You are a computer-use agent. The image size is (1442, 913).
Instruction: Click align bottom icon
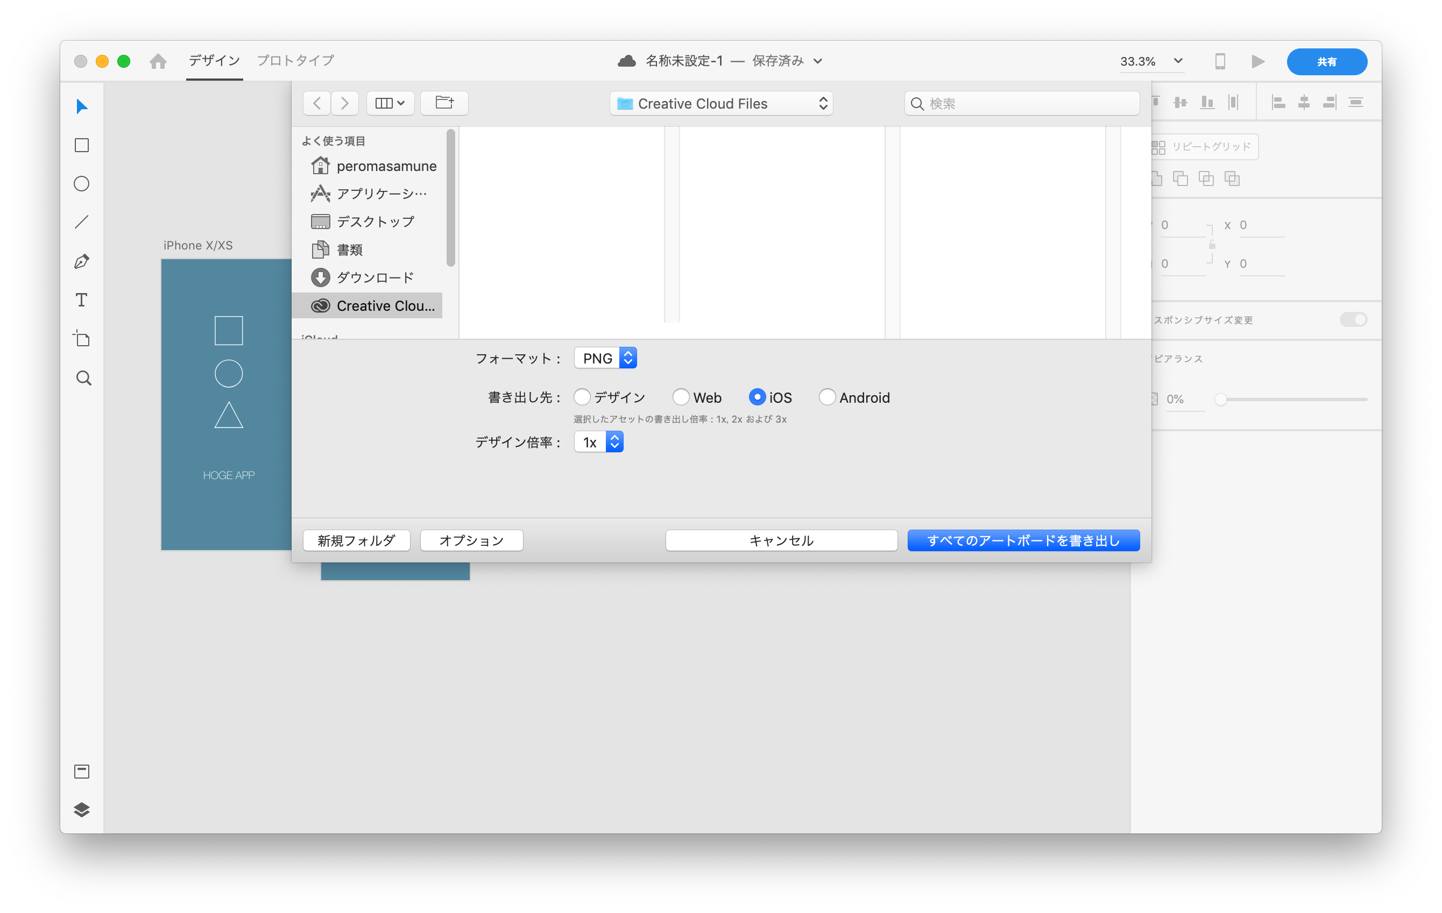[1207, 103]
